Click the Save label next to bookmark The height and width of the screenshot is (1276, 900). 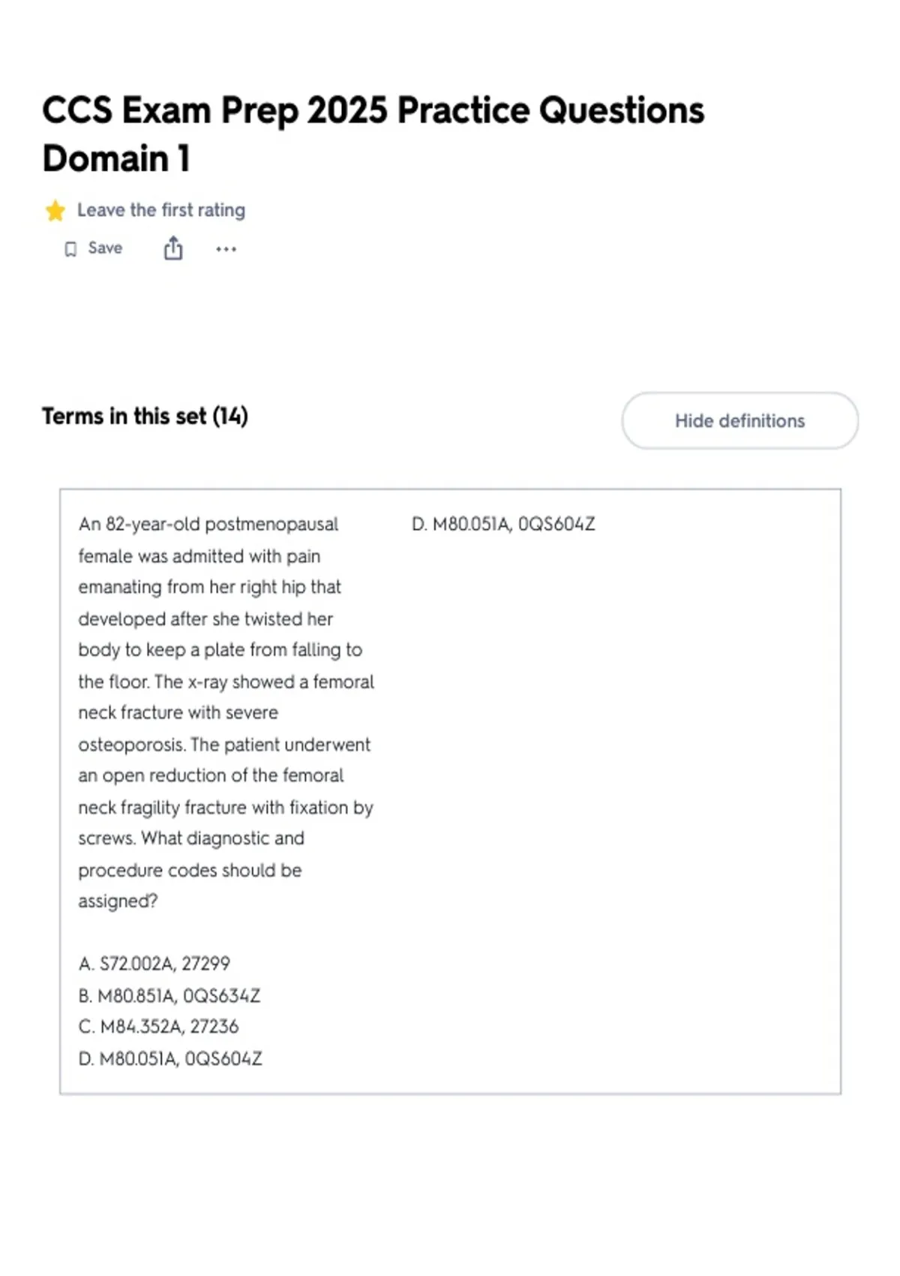(105, 248)
